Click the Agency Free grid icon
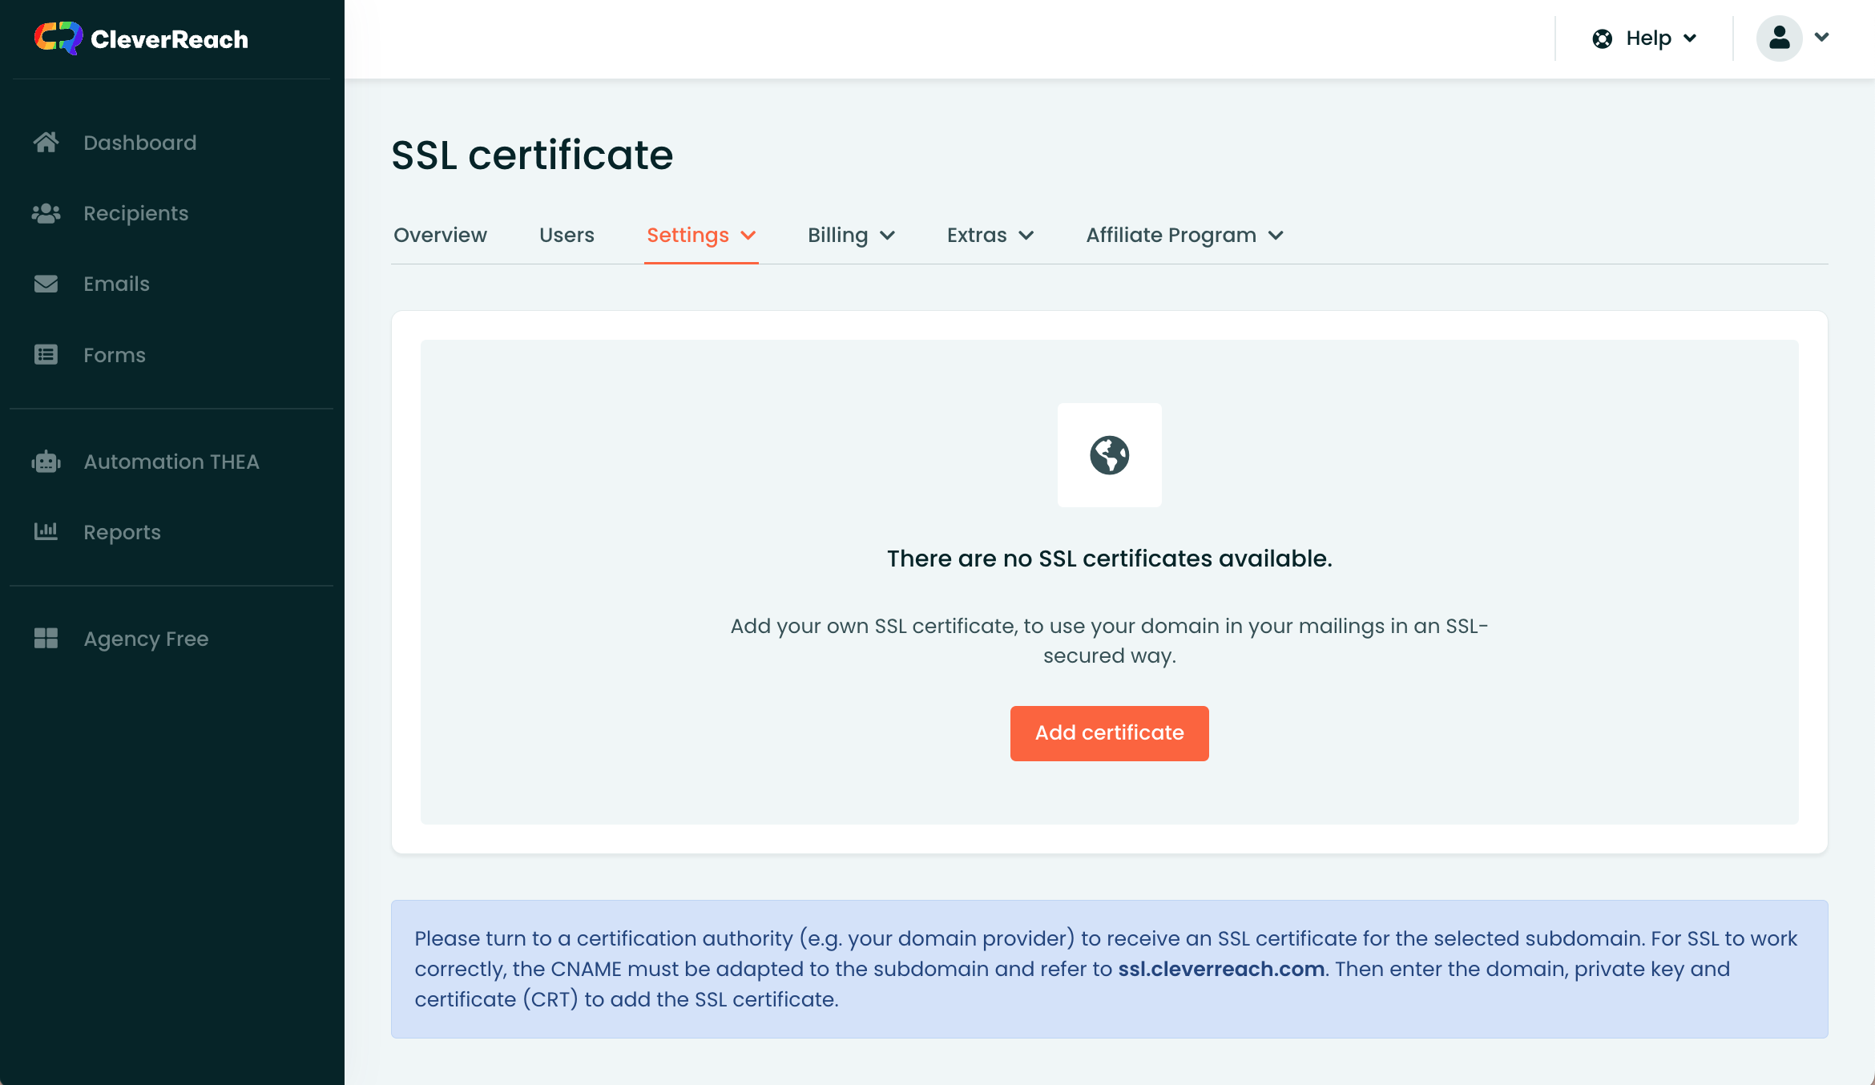The image size is (1875, 1085). coord(46,639)
